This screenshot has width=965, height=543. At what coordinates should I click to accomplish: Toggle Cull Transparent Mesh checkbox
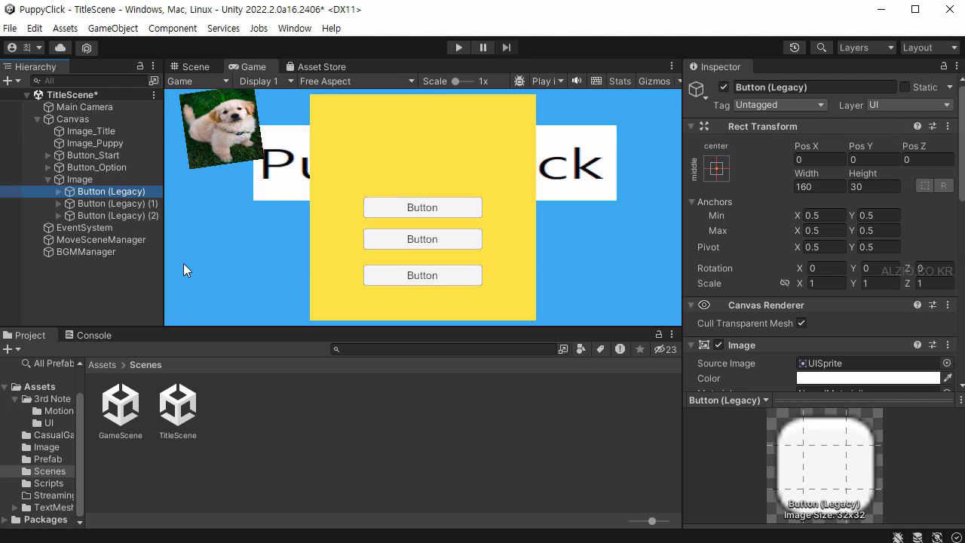(801, 324)
